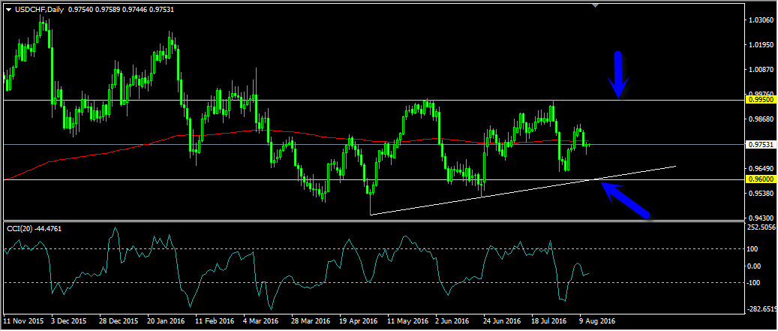Click the 19 Apr 2016 date label

[x=359, y=321]
